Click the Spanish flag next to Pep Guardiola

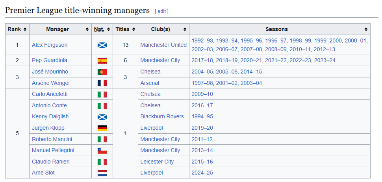(102, 61)
